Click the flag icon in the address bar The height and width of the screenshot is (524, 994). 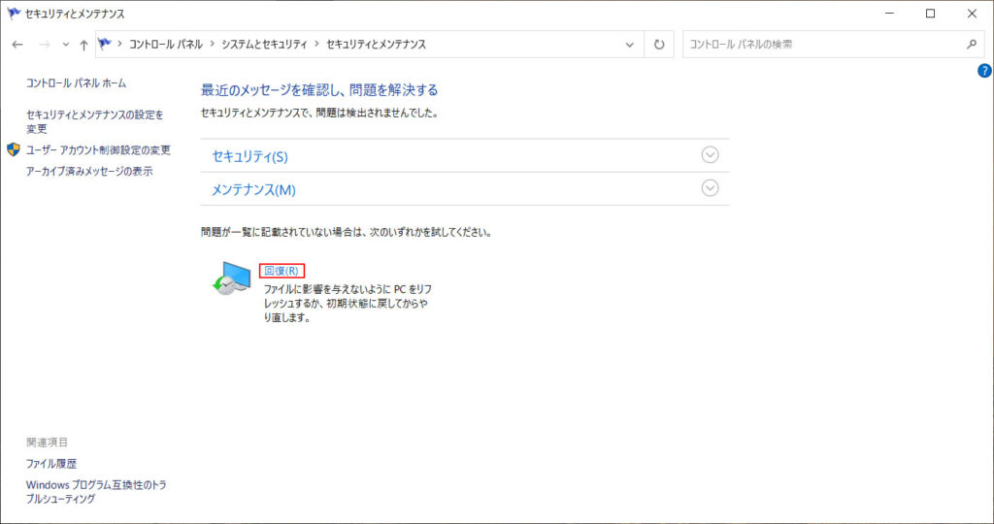[105, 44]
